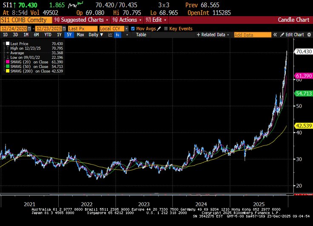Click the SI1 COMB Comdty security field
Screen dimensions: 313x226
pyautogui.click(x=26, y=20)
